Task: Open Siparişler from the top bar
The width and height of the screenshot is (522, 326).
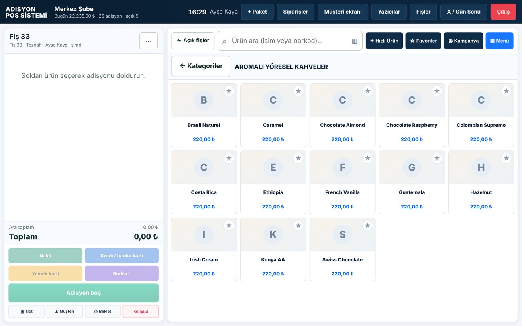Action: (x=296, y=12)
